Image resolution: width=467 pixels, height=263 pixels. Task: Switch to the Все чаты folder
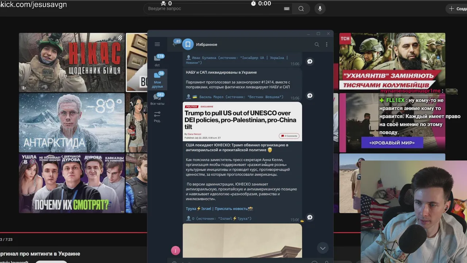point(157,99)
